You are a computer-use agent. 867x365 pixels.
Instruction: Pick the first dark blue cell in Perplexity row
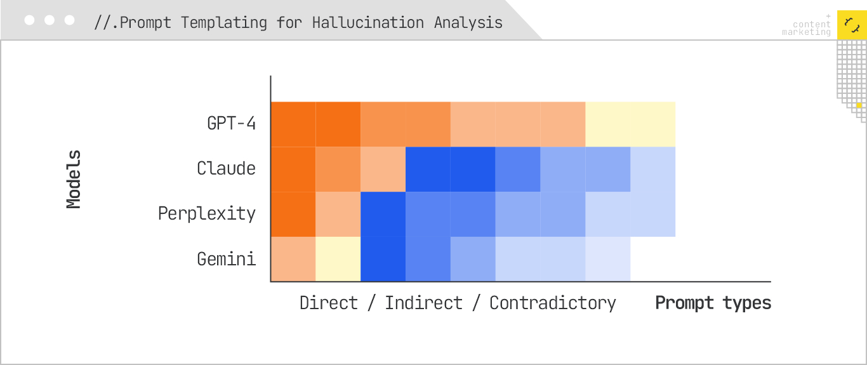[383, 214]
